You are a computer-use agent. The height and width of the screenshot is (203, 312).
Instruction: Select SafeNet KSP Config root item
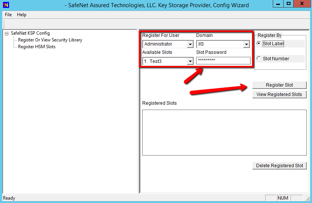coord(30,33)
